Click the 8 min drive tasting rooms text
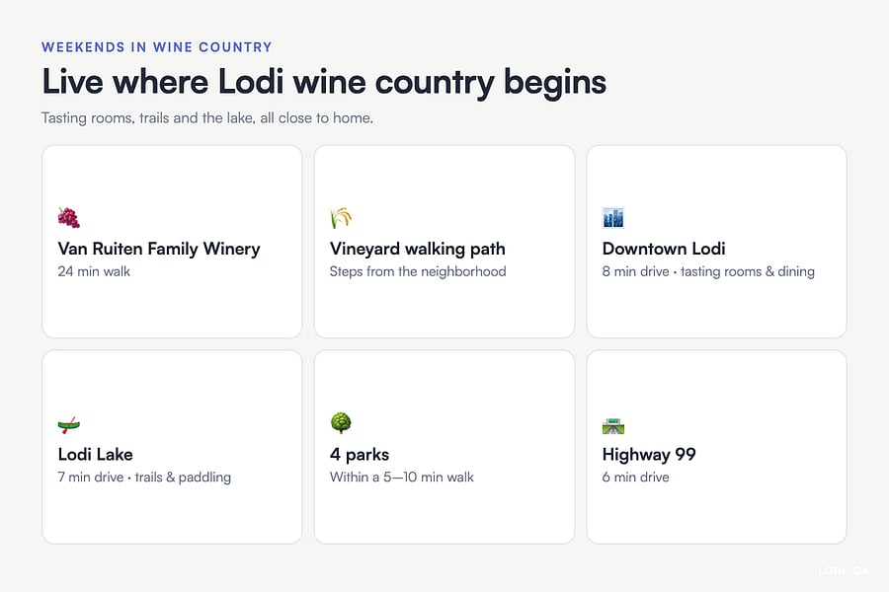889x592 pixels. (708, 271)
